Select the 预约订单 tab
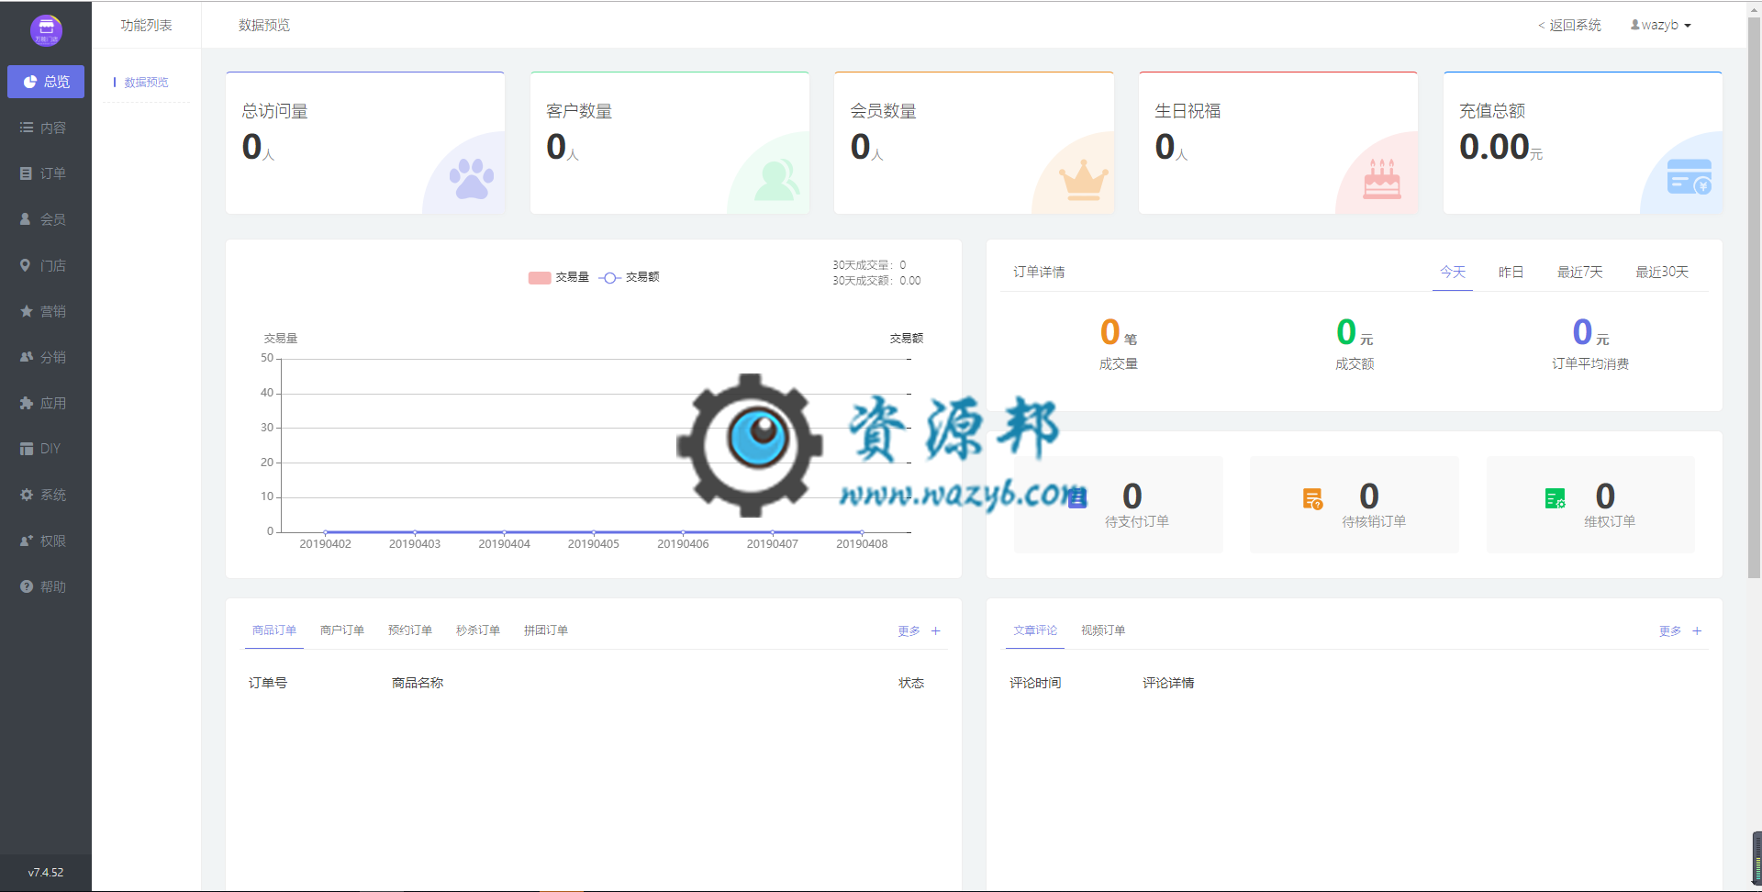Image resolution: width=1762 pixels, height=892 pixels. point(410,630)
